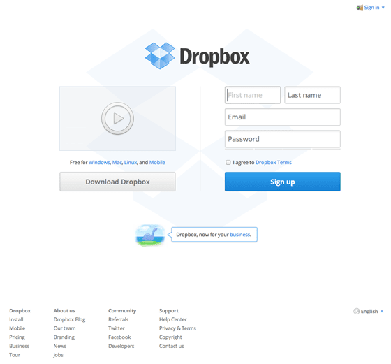Open the Referrals link
The height and width of the screenshot is (364, 391).
[x=118, y=319]
